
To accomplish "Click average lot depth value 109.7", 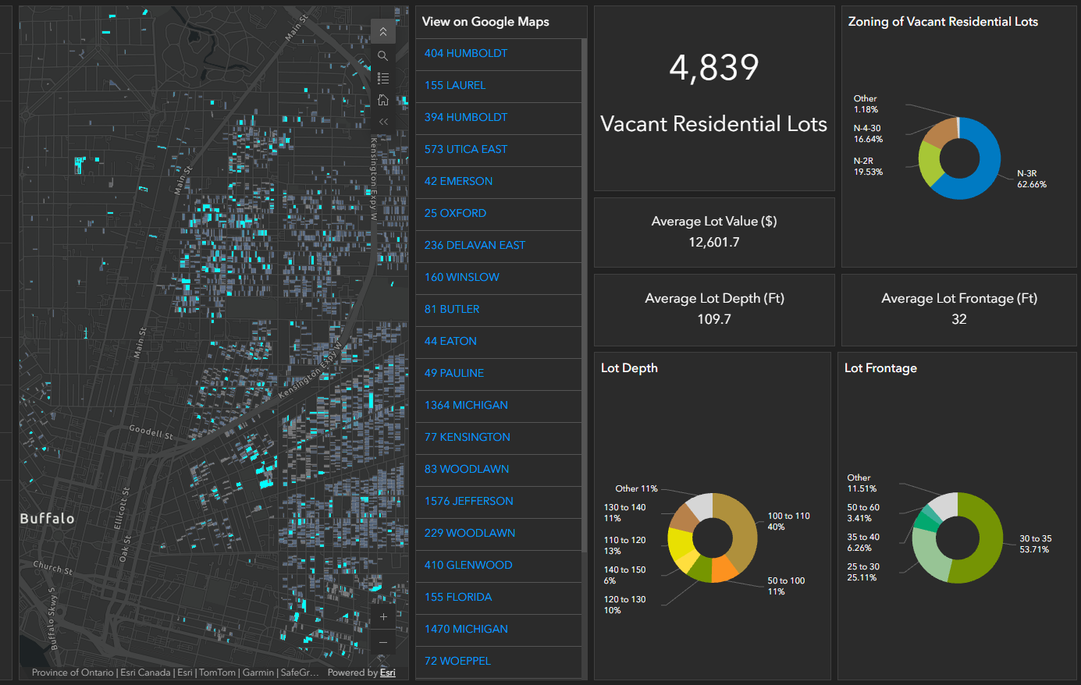I will click(x=714, y=319).
